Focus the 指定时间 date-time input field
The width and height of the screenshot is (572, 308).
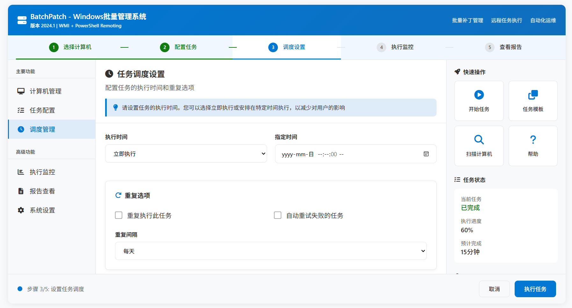pyautogui.click(x=356, y=154)
